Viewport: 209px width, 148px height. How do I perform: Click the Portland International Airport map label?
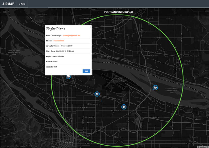tap(119, 80)
